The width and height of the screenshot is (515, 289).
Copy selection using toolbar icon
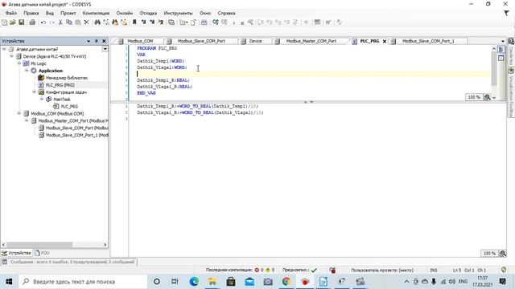(x=69, y=22)
